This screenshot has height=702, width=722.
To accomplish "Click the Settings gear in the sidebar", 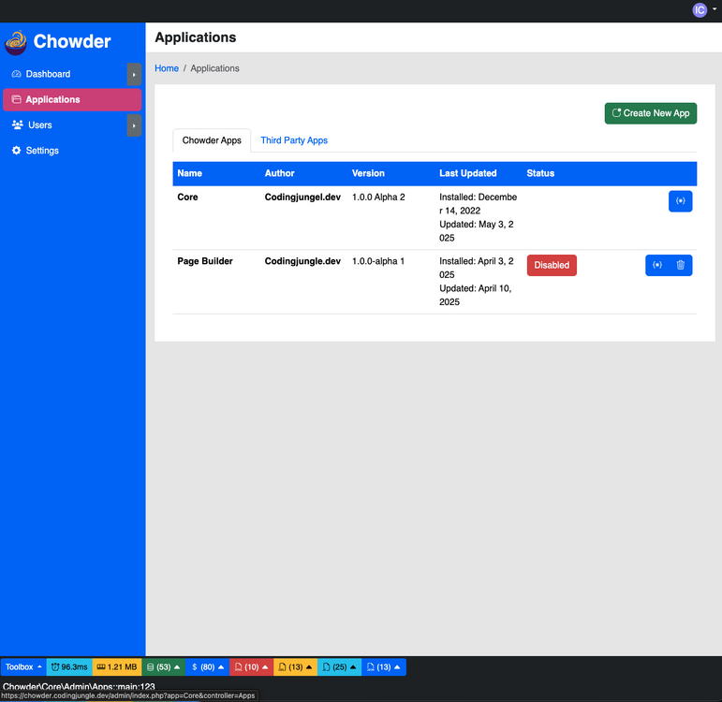I will tap(16, 151).
